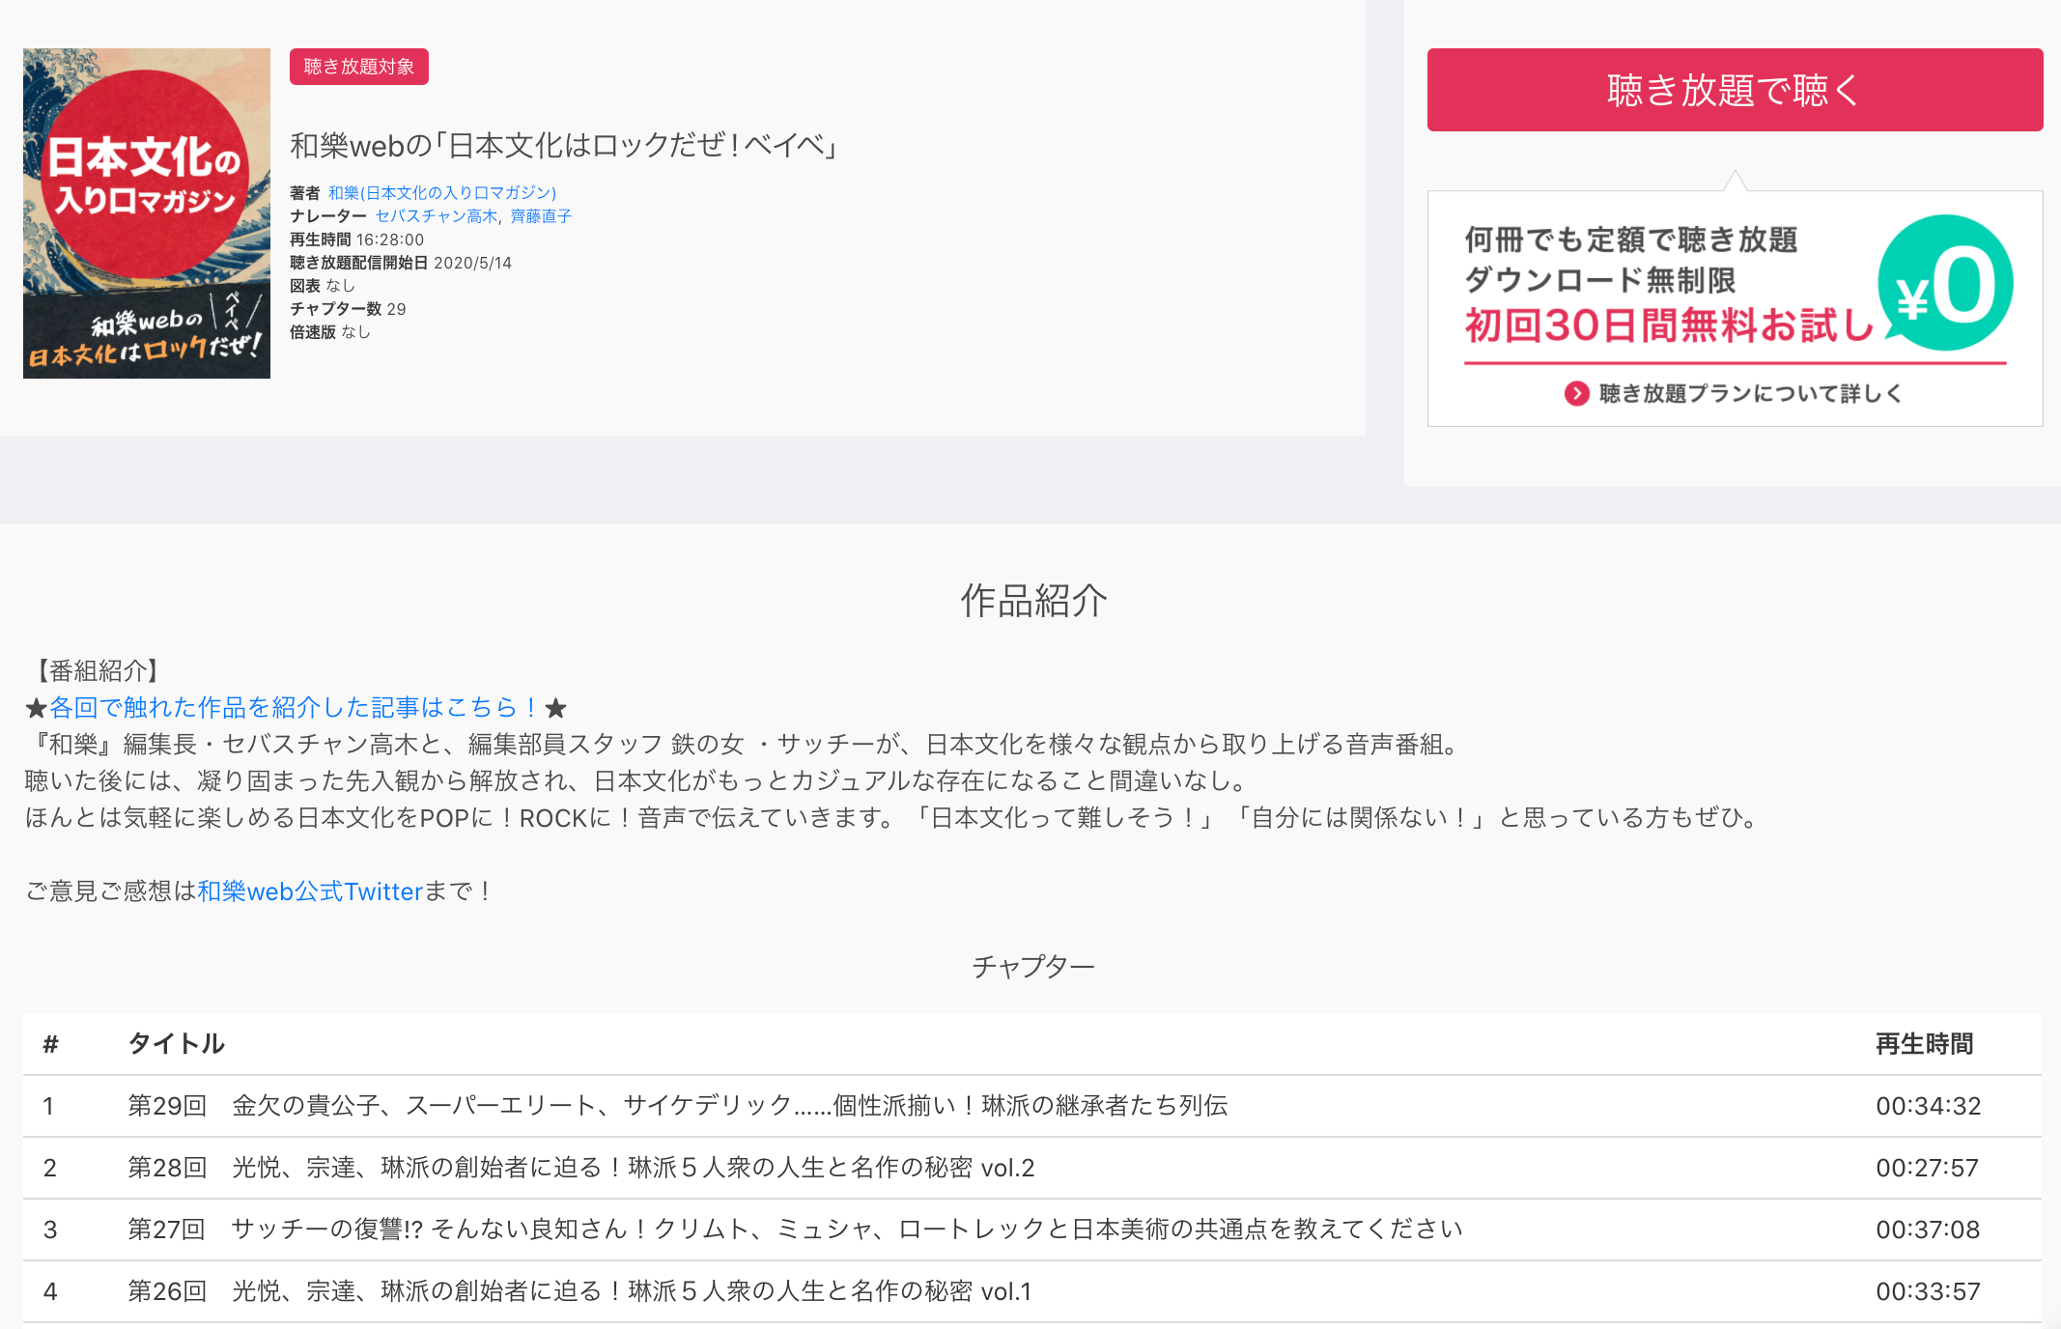Click the red arrow icon beside 聴き放題プランについて詳しく
This screenshot has width=2061, height=1329.
(1576, 393)
